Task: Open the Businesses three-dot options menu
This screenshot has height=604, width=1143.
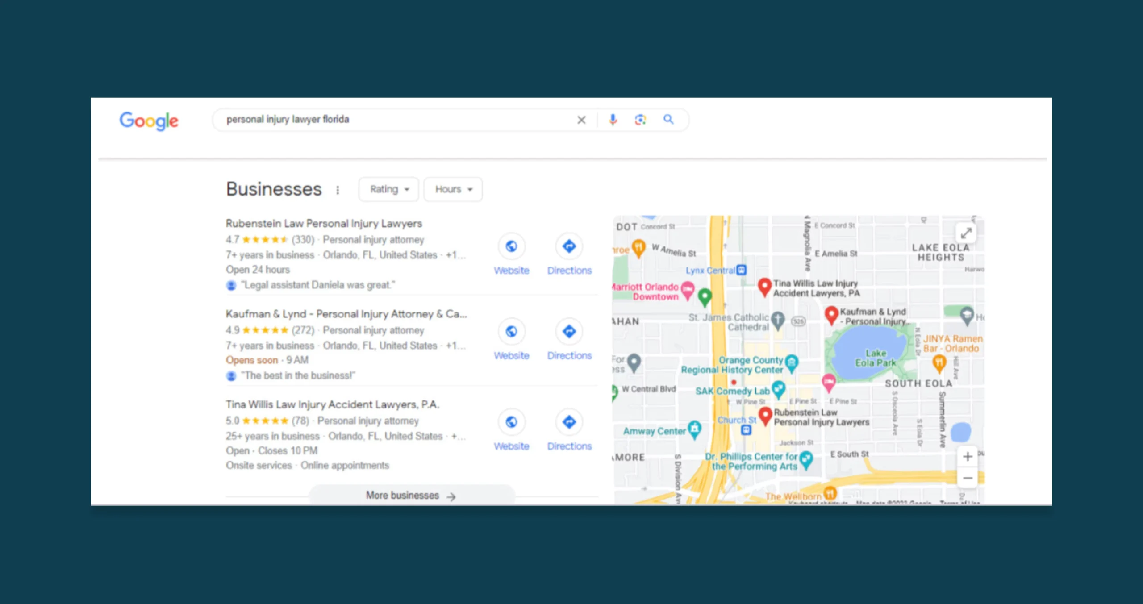Action: pyautogui.click(x=338, y=190)
